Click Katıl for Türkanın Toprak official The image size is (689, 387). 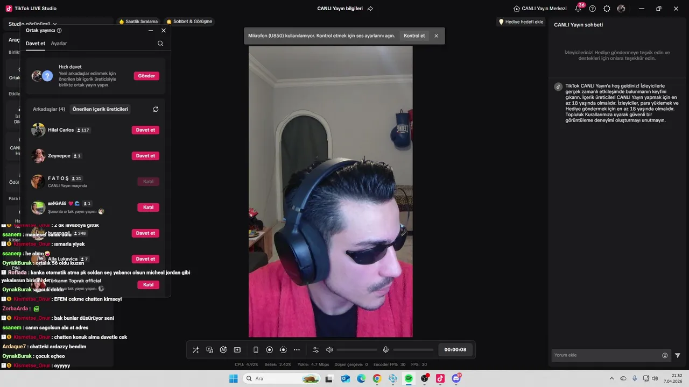point(148,285)
